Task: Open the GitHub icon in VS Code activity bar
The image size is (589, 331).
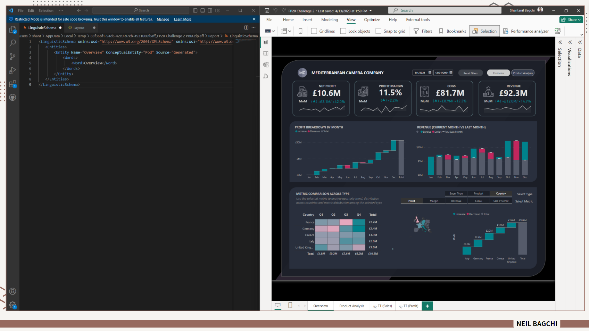Action: (x=13, y=98)
